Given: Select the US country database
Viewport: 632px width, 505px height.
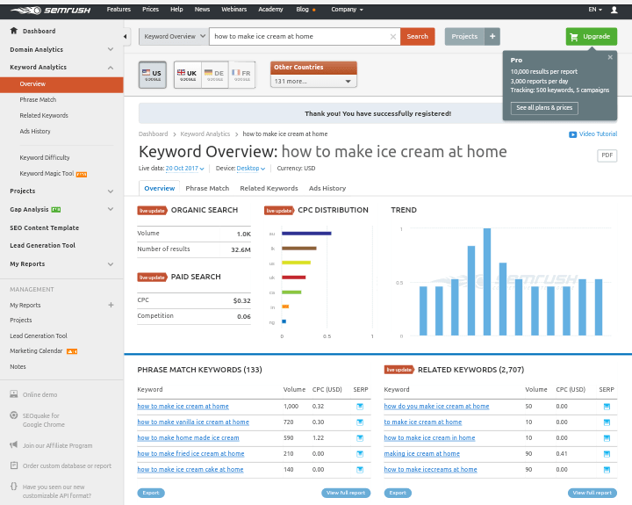Looking at the screenshot, I should pos(153,75).
